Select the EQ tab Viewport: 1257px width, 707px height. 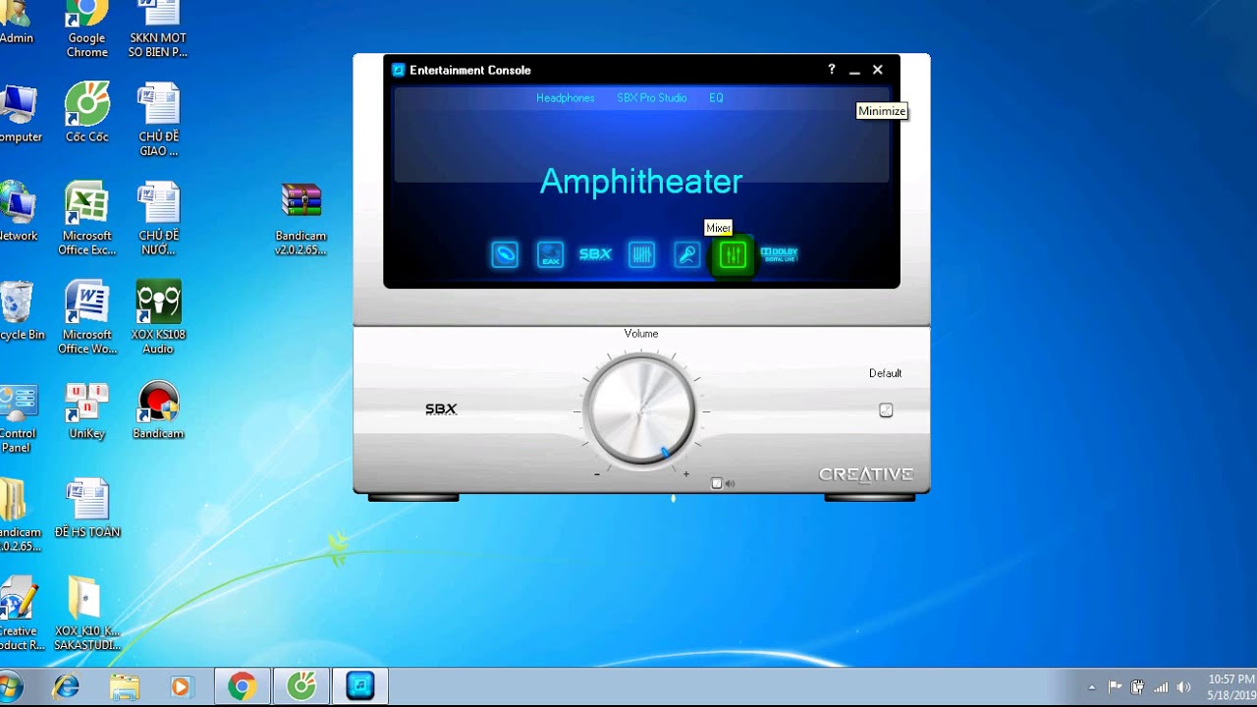(x=716, y=98)
